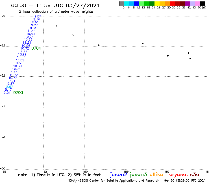The height and width of the screenshot is (183, 209).
Task: Pick the purple swatch in the color bar
Action: pyautogui.click(x=188, y=3)
